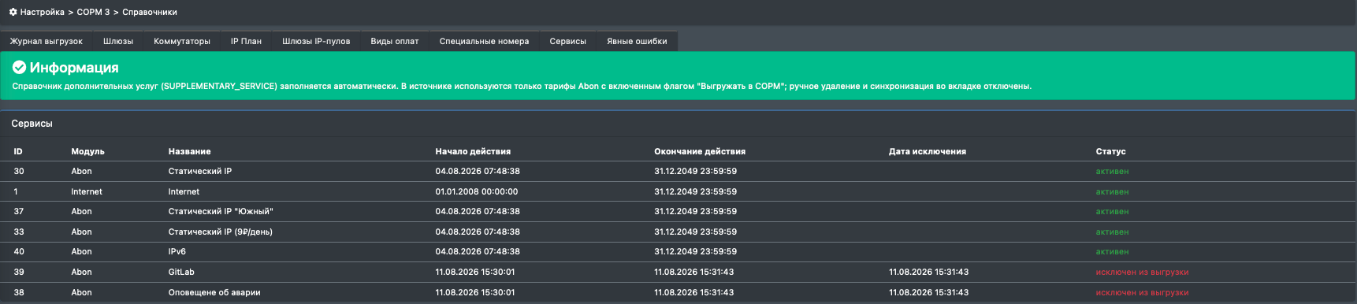This screenshot has width=1357, height=304.
Task: Click ID 33 in the table
Action: click(x=19, y=232)
